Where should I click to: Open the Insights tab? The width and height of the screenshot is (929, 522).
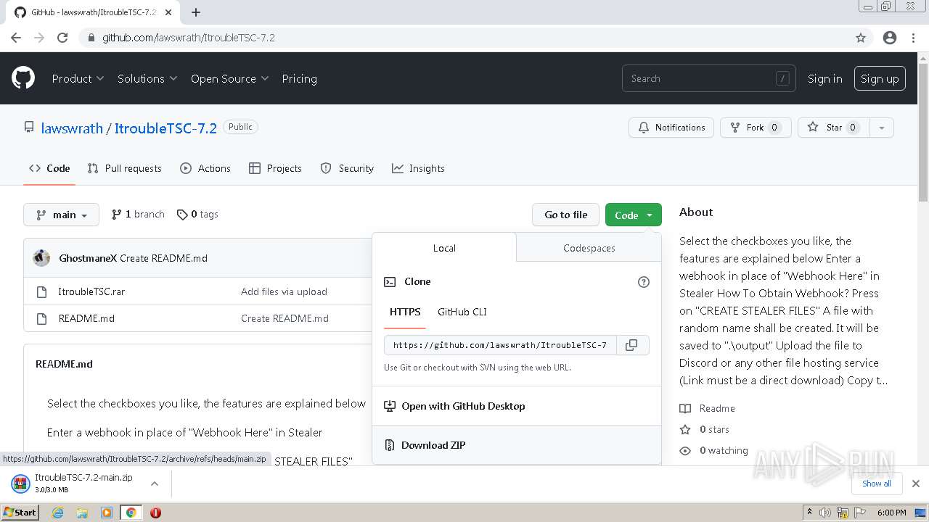click(418, 168)
